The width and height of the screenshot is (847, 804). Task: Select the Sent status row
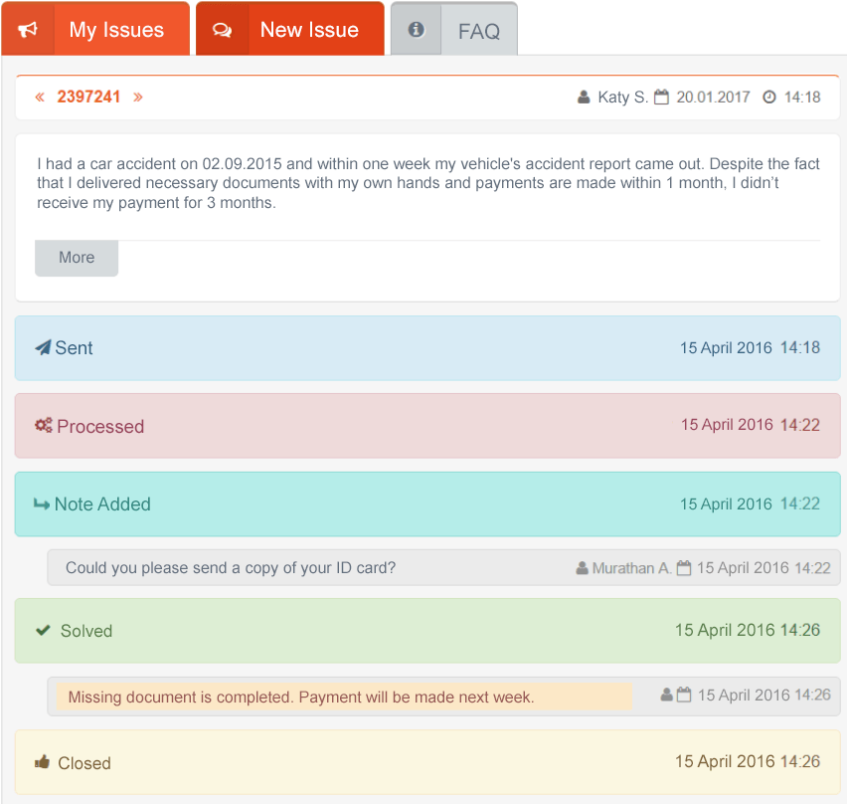coord(427,348)
